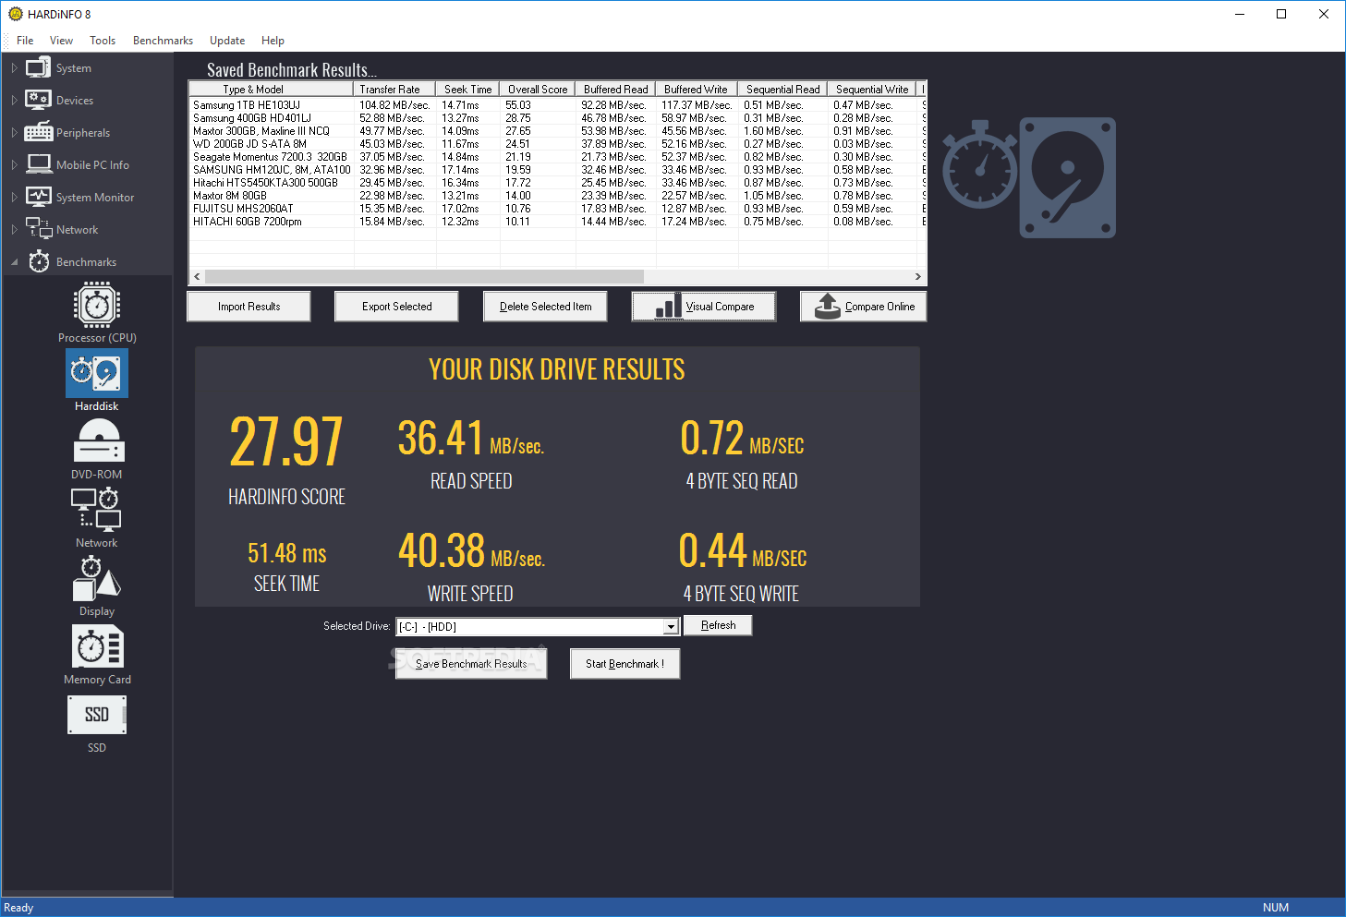Screen dimensions: 1346x917
Task: Open the Benchmarks menu
Action: click(x=163, y=41)
